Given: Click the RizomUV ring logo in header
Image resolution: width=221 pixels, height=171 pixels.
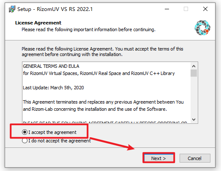Looking at the screenshot, I should (x=202, y=27).
